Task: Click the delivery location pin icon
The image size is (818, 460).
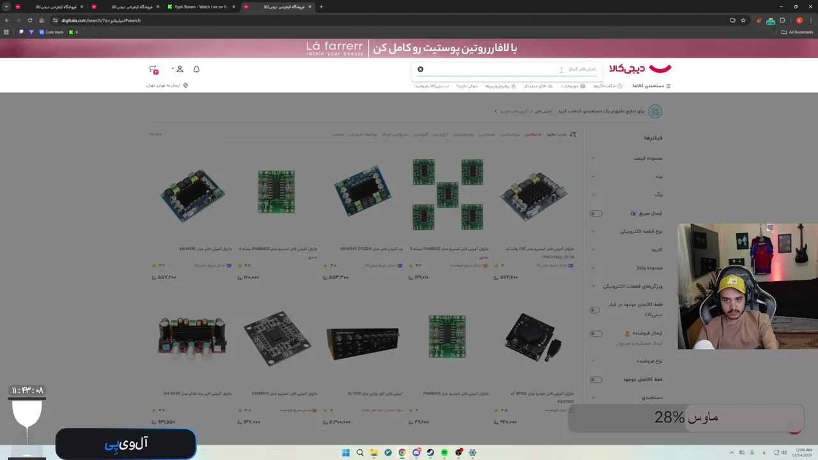Action: (185, 85)
